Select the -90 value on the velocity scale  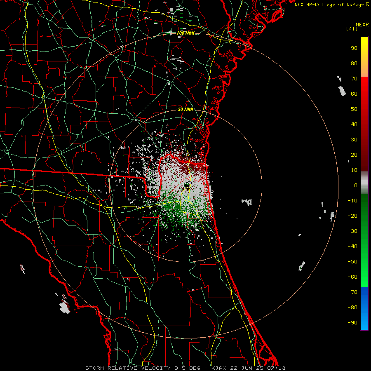click(x=352, y=323)
